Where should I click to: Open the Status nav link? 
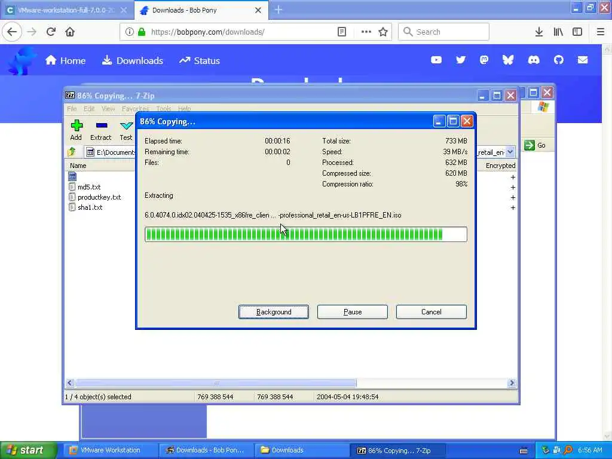coord(200,60)
